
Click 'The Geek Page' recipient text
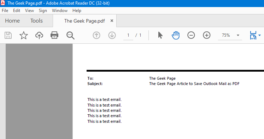tap(162, 78)
